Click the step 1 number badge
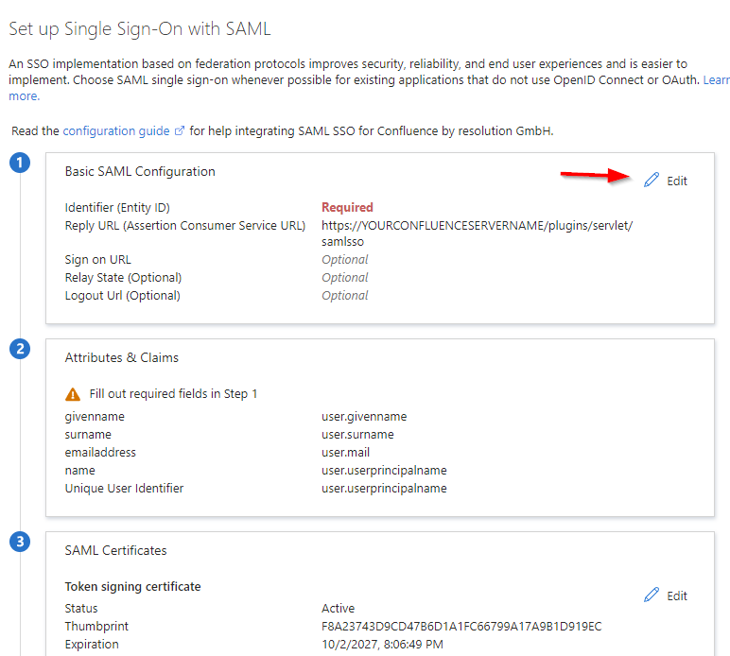The image size is (730, 656). pos(19,164)
